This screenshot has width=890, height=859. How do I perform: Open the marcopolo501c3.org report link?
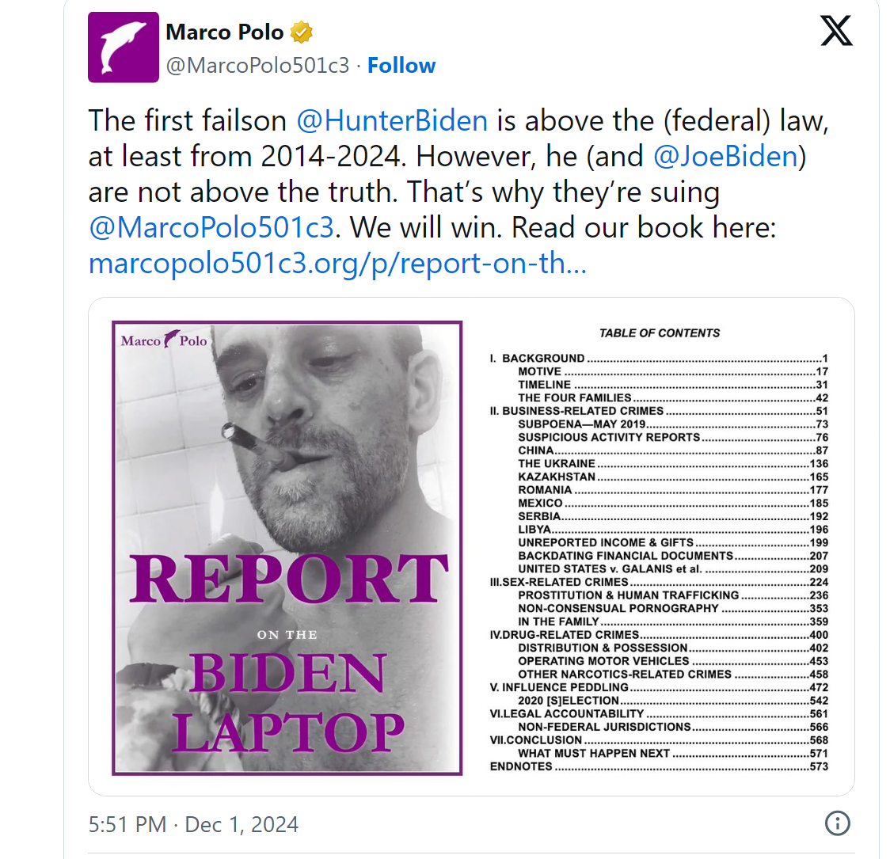pos(337,263)
